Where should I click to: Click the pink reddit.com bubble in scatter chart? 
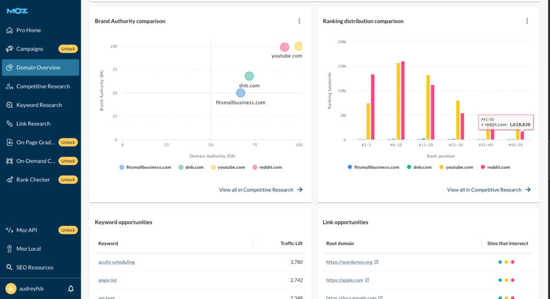pyautogui.click(x=285, y=47)
